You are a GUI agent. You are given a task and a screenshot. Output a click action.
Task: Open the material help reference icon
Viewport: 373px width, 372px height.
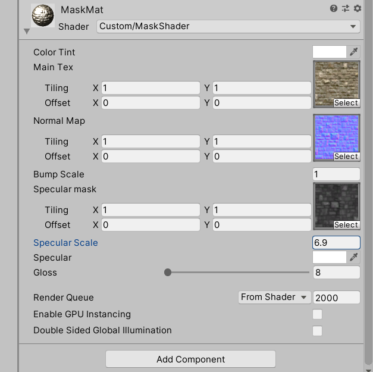point(334,8)
